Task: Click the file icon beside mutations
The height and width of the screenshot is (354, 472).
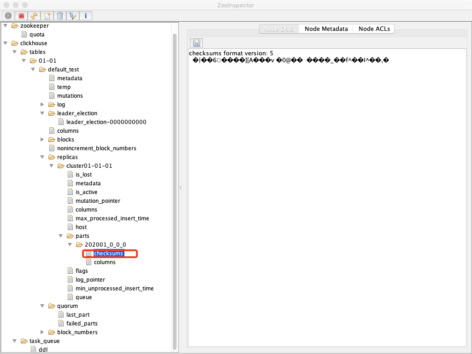Action: (52, 95)
